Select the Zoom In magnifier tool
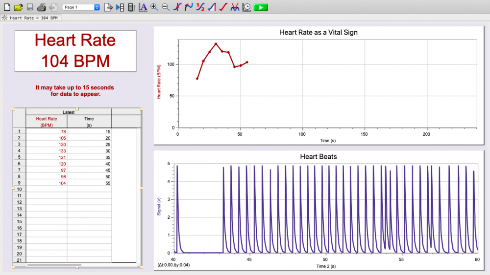Image resolution: width=490 pixels, height=275 pixels. pos(154,7)
